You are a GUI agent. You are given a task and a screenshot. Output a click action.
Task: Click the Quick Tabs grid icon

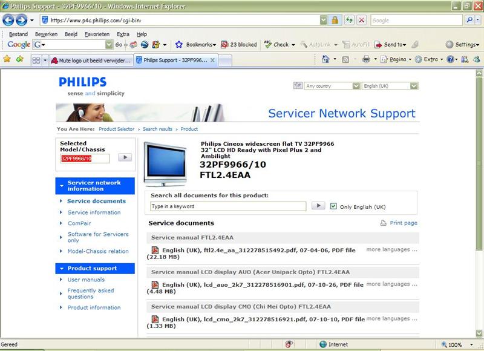[36, 60]
